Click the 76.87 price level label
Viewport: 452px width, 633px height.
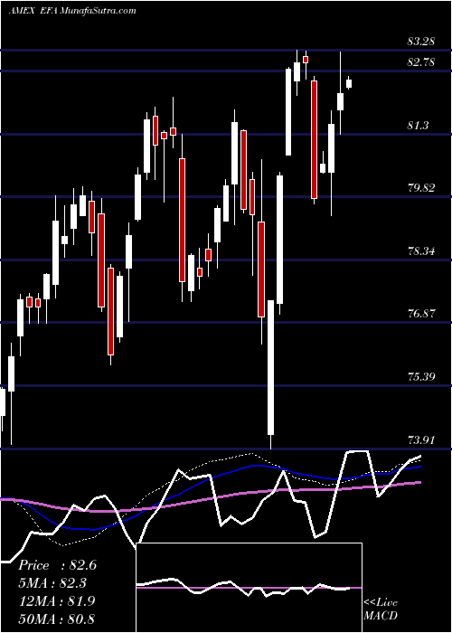pyautogui.click(x=421, y=313)
